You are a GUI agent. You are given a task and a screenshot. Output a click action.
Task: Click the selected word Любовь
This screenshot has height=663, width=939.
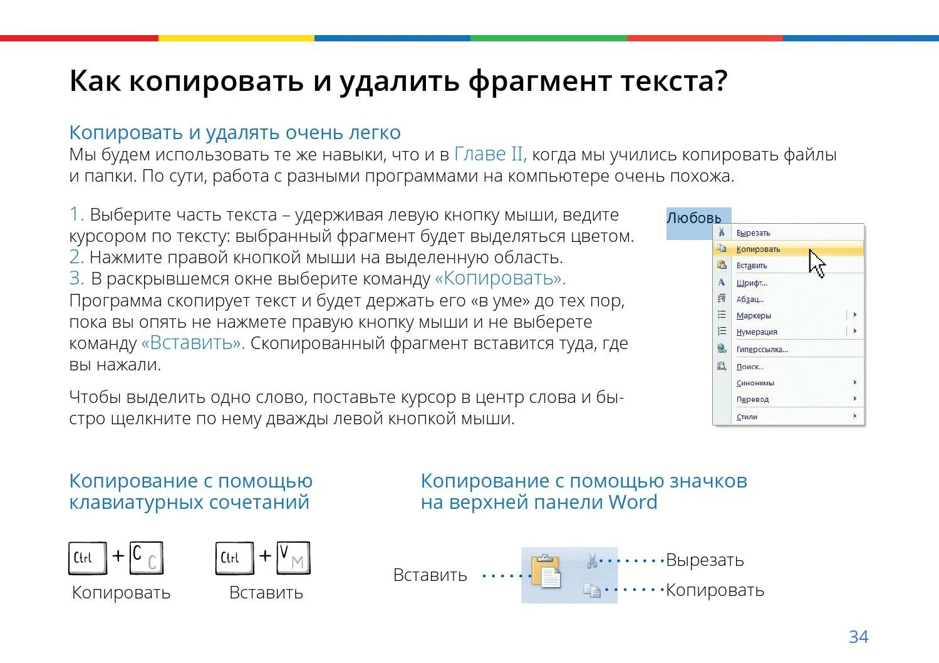[694, 218]
